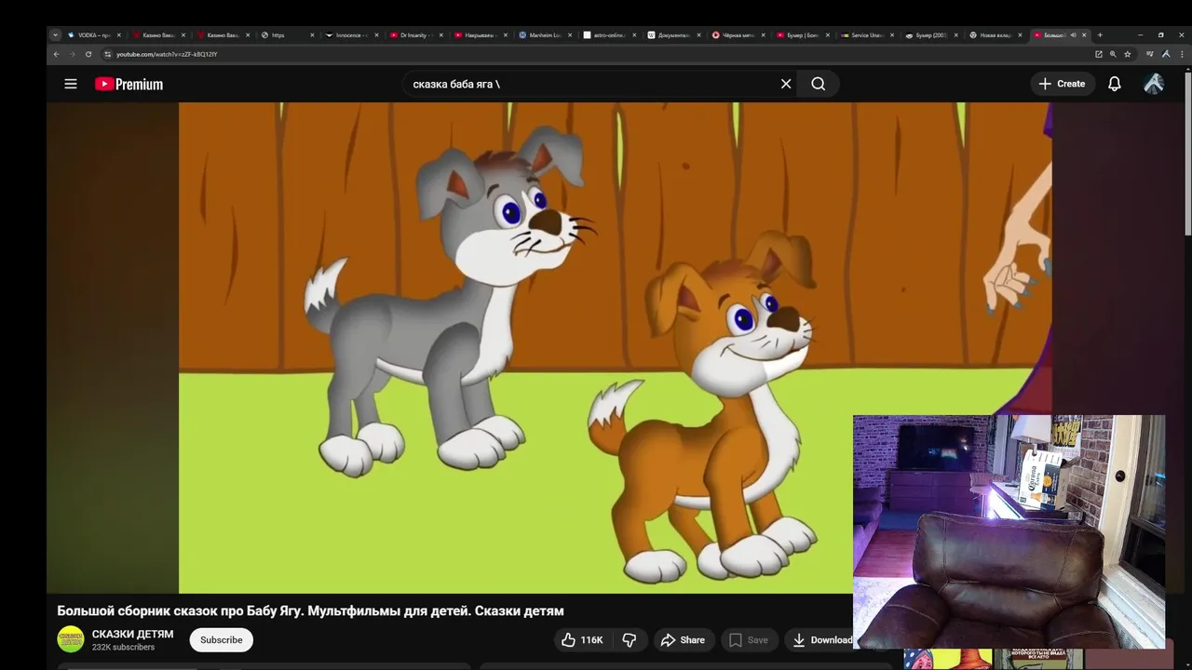View site information icon in address bar
This screenshot has width=1192, height=670.
click(x=107, y=54)
